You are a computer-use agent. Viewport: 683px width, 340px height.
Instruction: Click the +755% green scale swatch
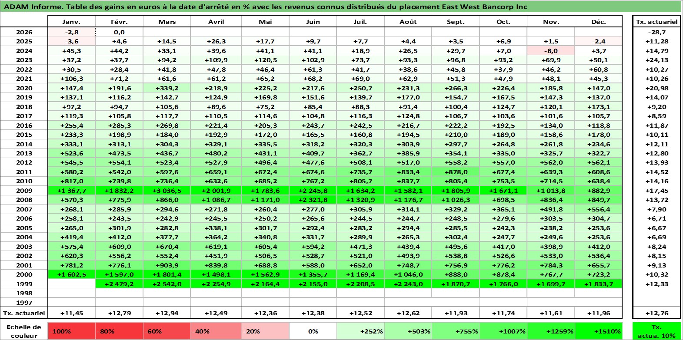point(456,331)
